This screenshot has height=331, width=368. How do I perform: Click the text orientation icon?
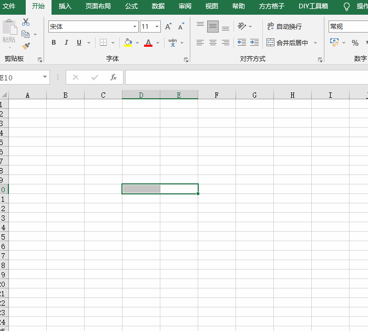242,26
